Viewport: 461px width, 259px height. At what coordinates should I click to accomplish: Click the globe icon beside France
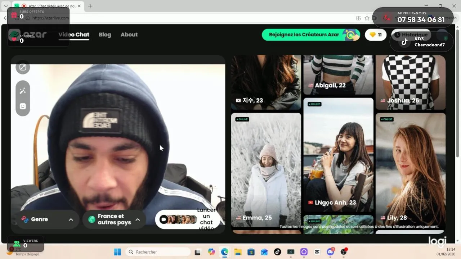click(92, 219)
